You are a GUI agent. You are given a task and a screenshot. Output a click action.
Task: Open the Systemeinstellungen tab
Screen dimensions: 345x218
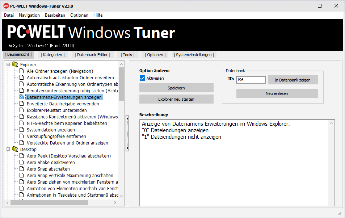(194, 55)
